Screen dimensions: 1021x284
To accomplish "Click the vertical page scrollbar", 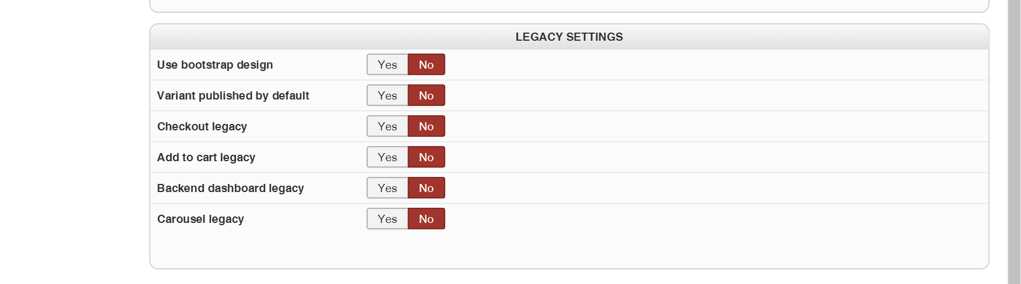I will pyautogui.click(x=1014, y=142).
